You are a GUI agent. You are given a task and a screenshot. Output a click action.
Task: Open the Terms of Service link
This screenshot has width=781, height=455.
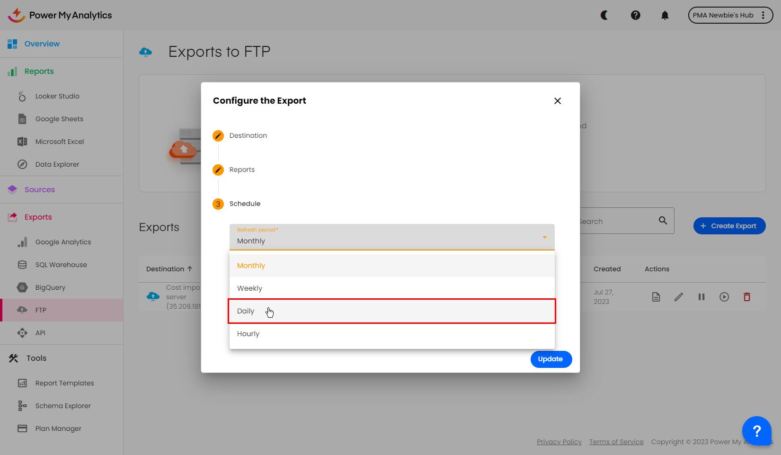pos(616,442)
